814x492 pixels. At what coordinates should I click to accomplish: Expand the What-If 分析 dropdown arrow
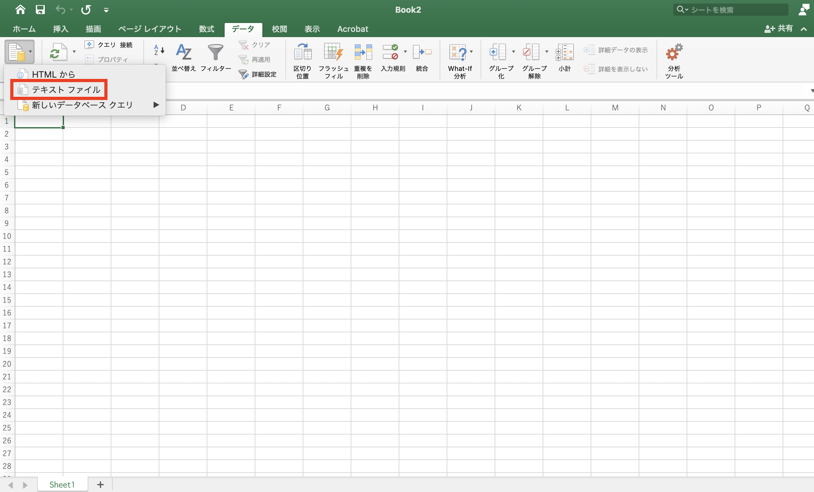click(x=471, y=52)
